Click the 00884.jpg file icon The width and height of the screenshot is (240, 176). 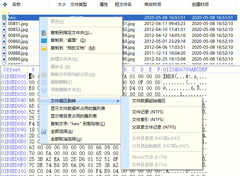4,47
